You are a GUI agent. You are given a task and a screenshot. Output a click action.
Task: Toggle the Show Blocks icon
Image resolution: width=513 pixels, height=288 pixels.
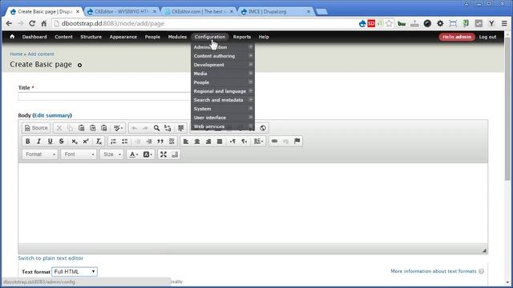coord(175,154)
